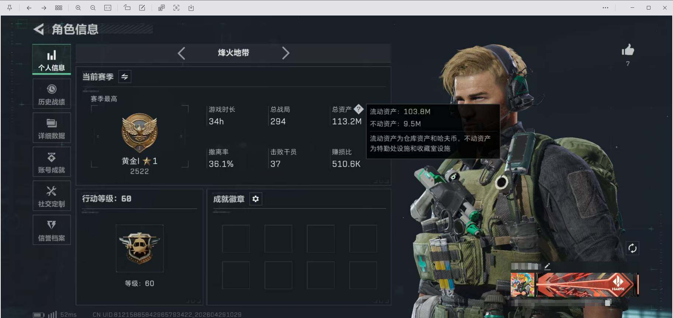
Task: Maximize the image viewer window
Action: [649, 8]
